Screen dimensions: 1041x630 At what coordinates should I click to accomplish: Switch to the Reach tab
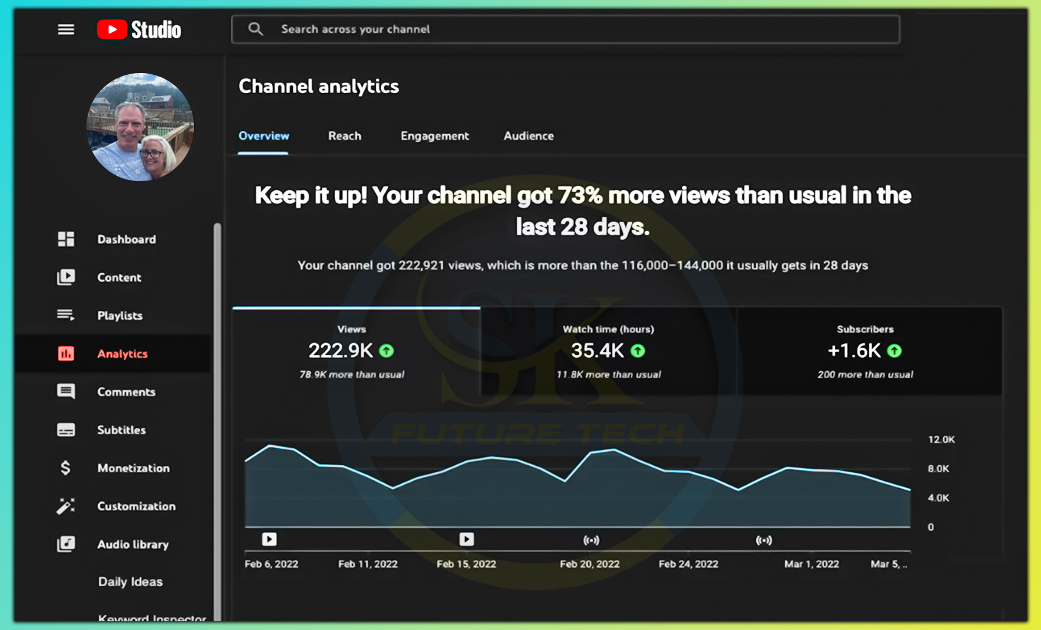[x=344, y=136]
